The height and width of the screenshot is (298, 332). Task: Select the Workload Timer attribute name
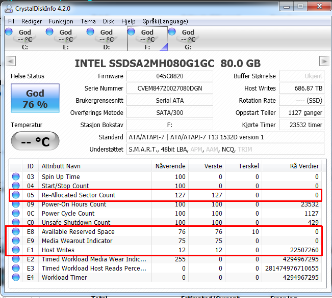64,278
